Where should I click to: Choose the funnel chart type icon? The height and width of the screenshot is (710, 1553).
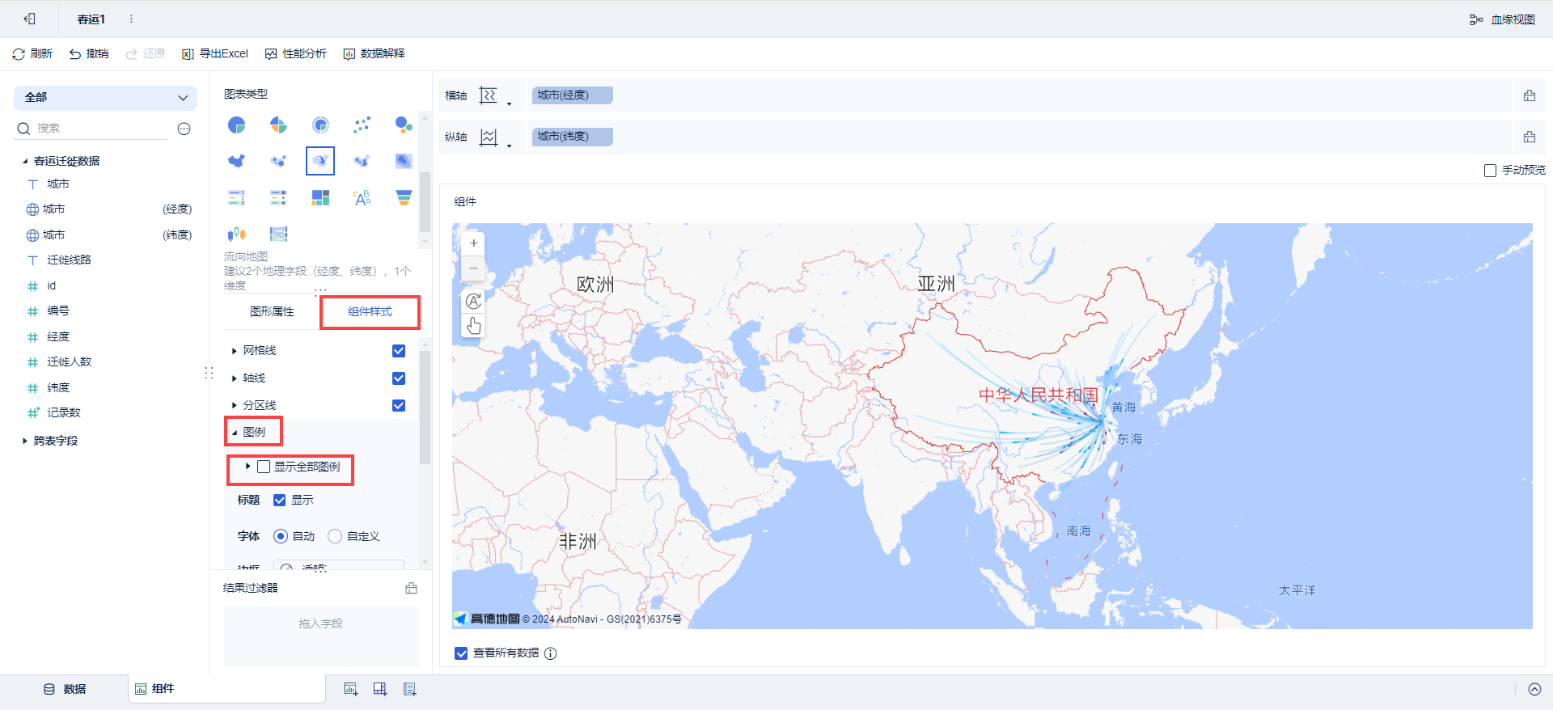tap(404, 197)
